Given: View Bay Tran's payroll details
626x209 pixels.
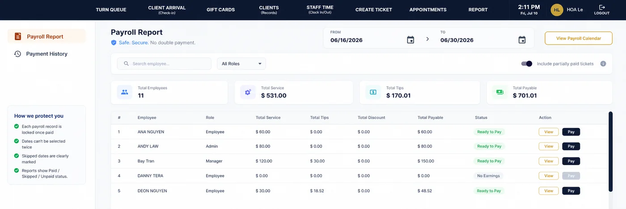Looking at the screenshot, I should tap(549, 161).
